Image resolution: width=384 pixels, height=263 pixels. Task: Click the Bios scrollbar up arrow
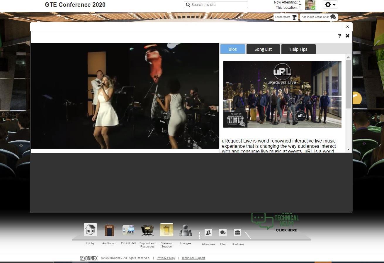point(348,57)
